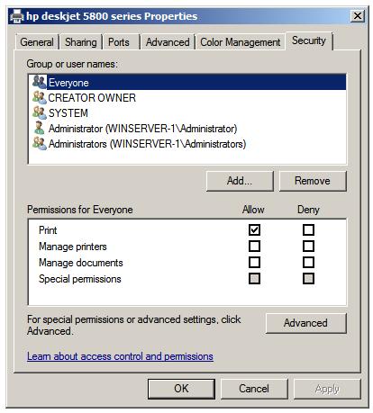Select Administrators (WINSERVER-1\Administrators) entry
373x413 pixels.
(x=188, y=144)
